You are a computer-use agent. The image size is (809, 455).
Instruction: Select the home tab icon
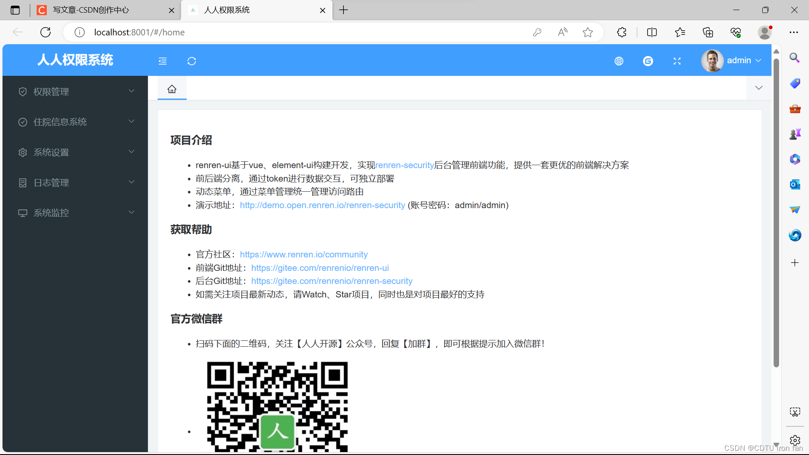coord(172,89)
